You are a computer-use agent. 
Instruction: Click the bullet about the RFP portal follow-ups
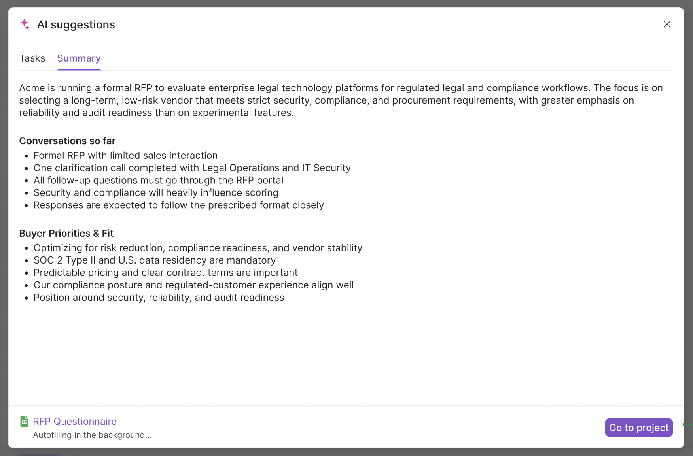point(158,181)
